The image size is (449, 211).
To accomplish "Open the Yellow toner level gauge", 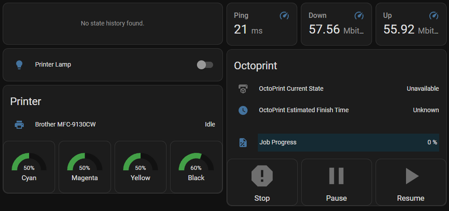I will [141, 167].
